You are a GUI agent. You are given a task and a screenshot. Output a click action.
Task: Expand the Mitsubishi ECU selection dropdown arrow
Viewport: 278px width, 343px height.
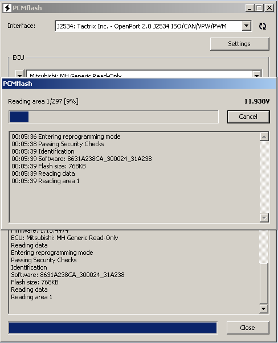point(256,75)
